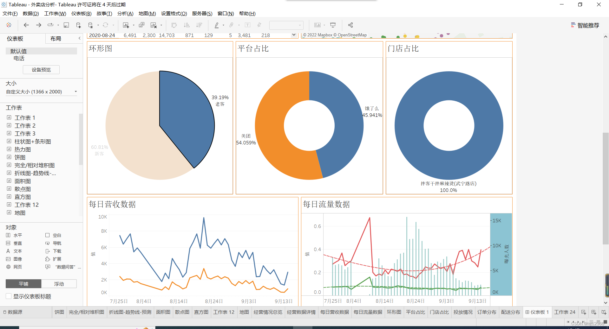Sort descending toolbar icon
The height and width of the screenshot is (329, 609).
(199, 25)
